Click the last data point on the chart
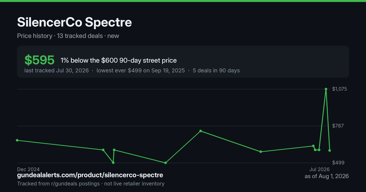 (330, 151)
